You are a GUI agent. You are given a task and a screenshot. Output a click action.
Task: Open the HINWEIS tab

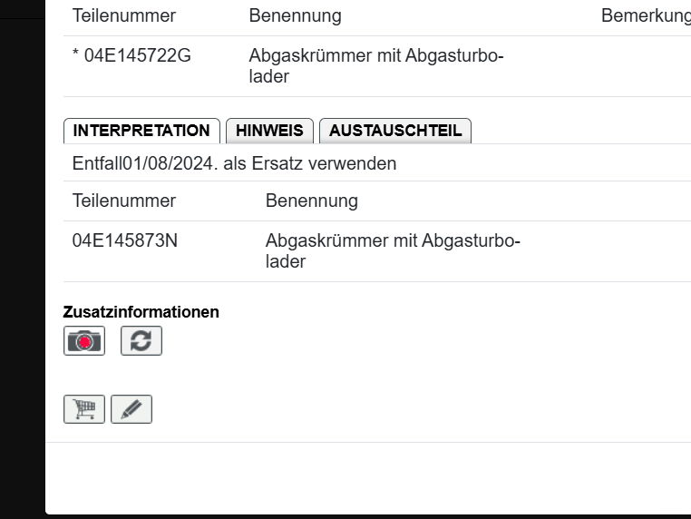(x=269, y=131)
